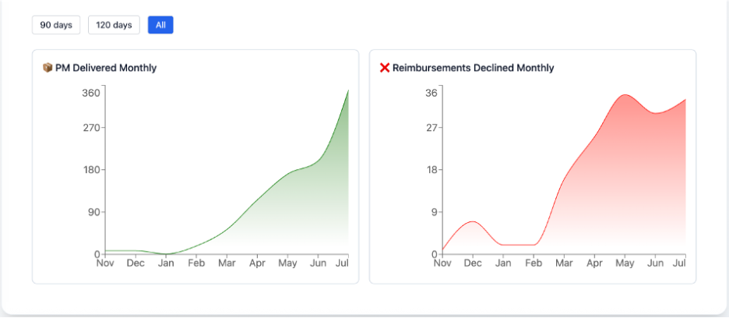This screenshot has width=729, height=318.
Task: Click the red X icon beside Reimbursements
Action: (384, 68)
